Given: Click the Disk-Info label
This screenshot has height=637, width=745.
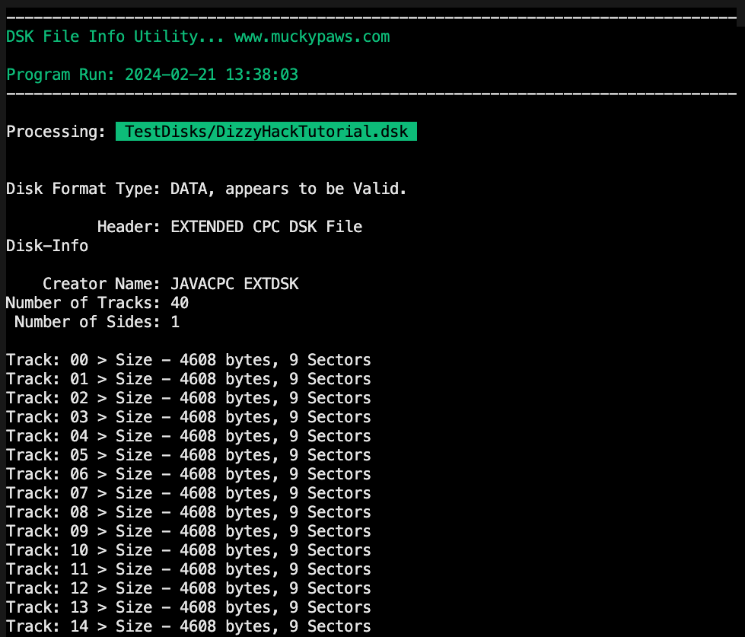Looking at the screenshot, I should click(x=47, y=246).
